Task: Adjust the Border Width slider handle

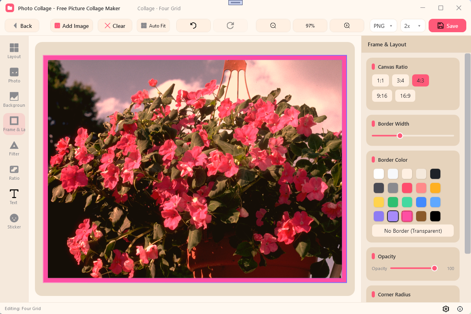Action: 400,135
